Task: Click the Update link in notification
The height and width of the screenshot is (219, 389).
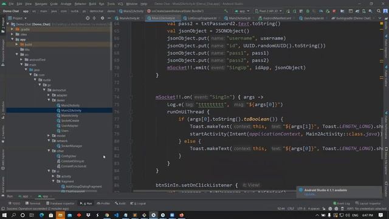Action: tap(310, 194)
